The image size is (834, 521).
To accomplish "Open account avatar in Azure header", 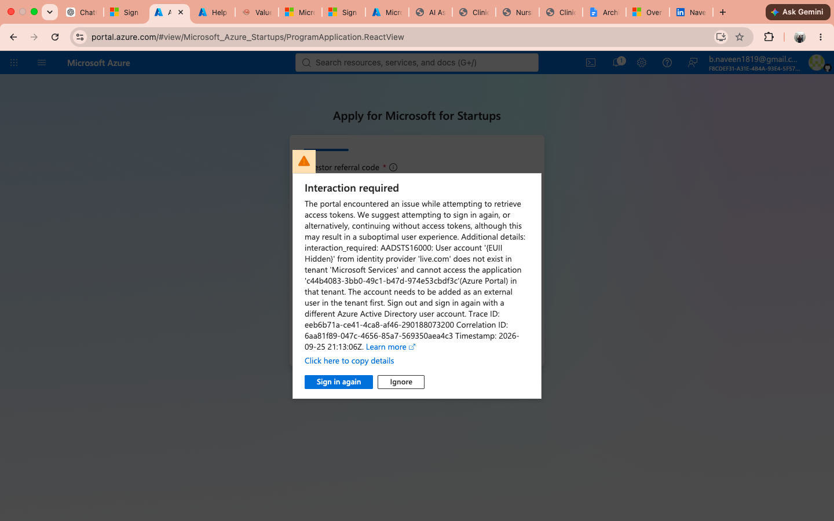I will 817,63.
